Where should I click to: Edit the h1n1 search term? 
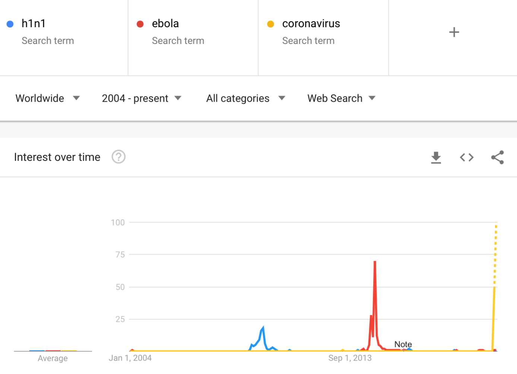[x=34, y=23]
